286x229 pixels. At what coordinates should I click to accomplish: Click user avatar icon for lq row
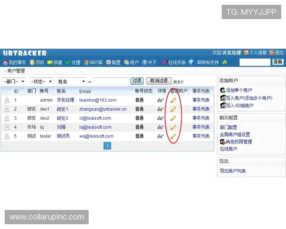[7, 127]
